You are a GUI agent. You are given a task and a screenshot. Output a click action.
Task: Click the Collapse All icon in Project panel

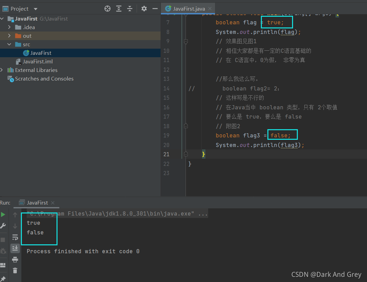click(x=130, y=9)
